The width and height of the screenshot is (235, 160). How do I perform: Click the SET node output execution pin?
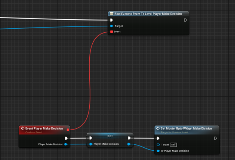[x=129, y=138]
